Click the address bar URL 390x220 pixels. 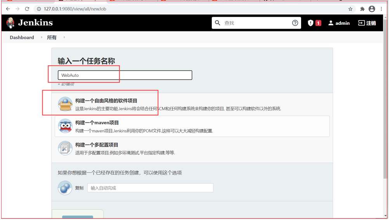point(75,9)
